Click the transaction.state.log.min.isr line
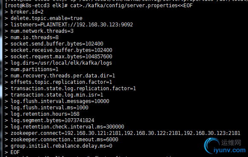 [57, 95]
